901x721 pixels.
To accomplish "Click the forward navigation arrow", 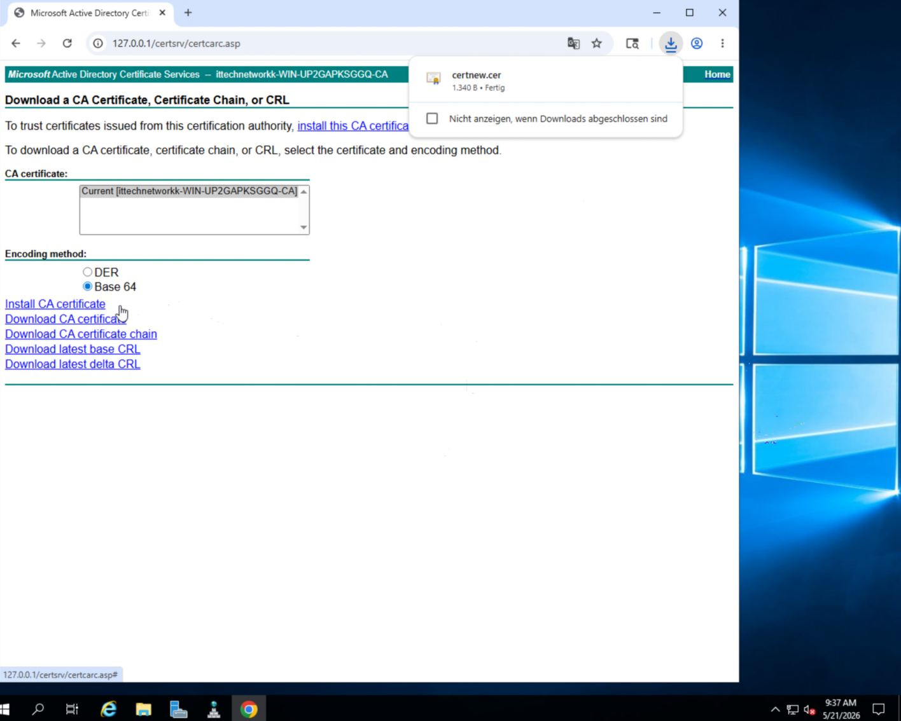I will (x=41, y=43).
